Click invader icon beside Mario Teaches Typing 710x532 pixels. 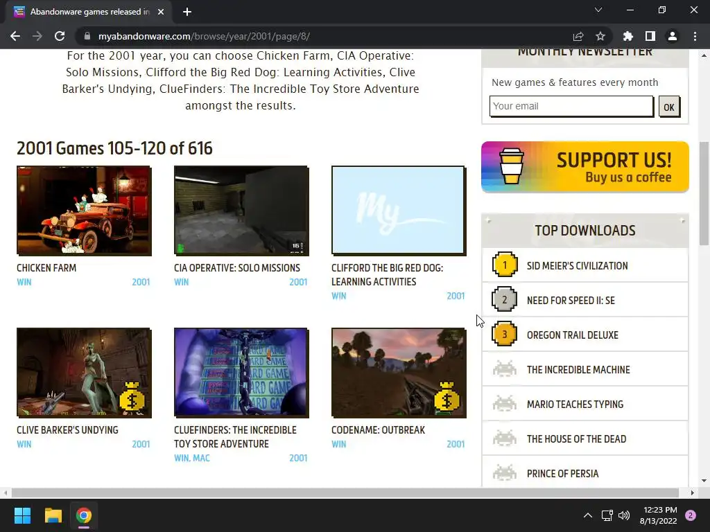505,404
